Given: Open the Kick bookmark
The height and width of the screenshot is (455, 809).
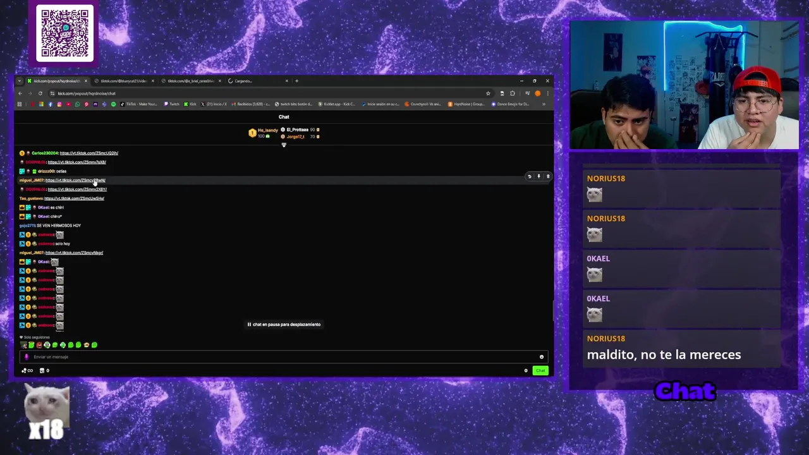Looking at the screenshot, I should pyautogui.click(x=191, y=104).
